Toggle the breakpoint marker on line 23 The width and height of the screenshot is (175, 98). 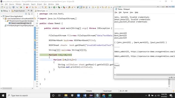tap(35, 55)
